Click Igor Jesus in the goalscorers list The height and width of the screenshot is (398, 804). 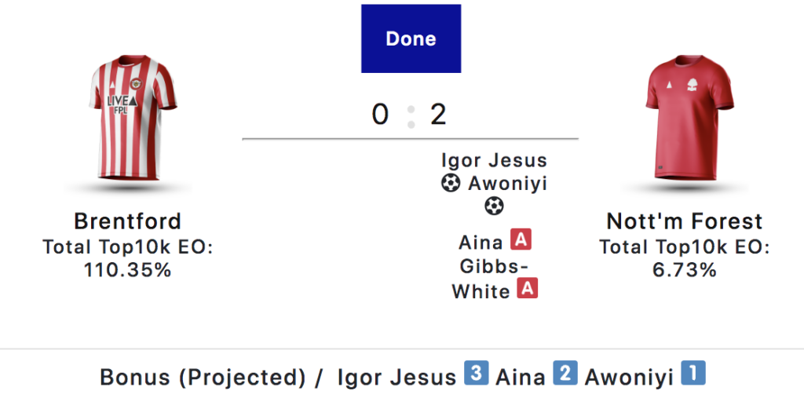[494, 160]
